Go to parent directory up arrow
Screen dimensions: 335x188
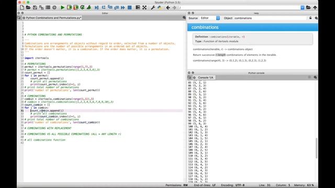click(315, 7)
